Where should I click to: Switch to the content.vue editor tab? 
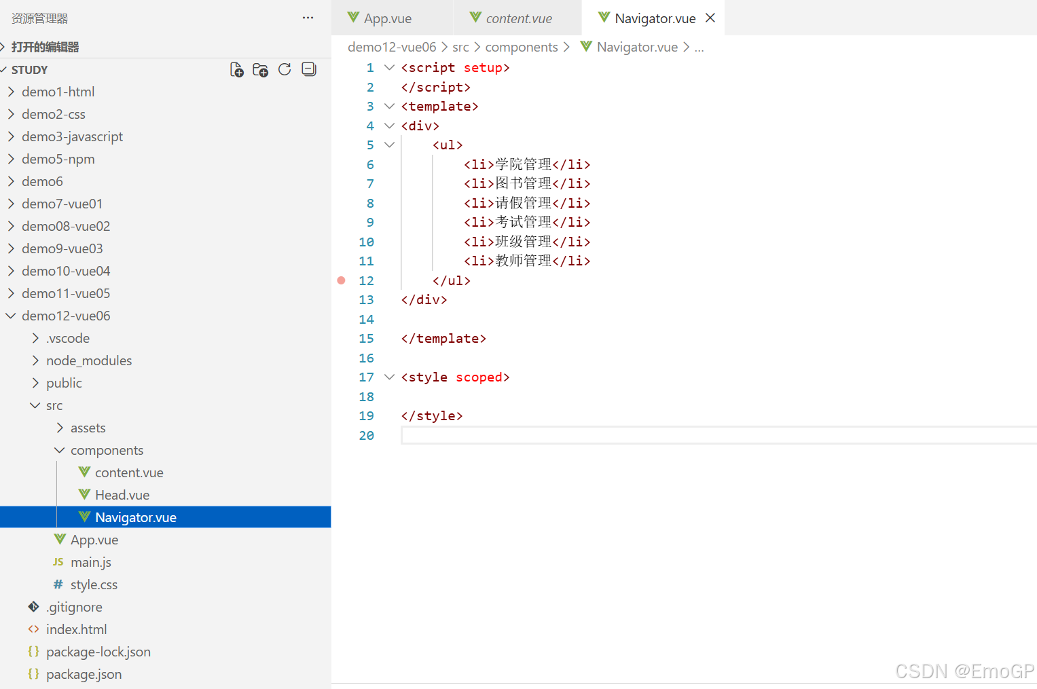click(x=518, y=18)
